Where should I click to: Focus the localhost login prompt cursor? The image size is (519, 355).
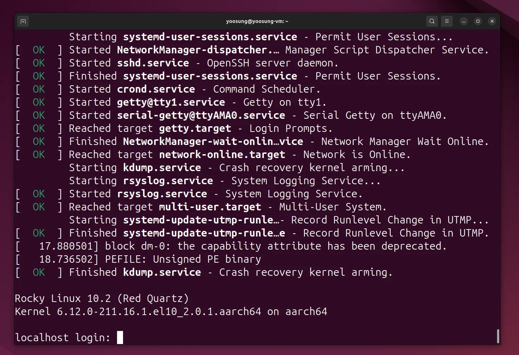[120, 337]
